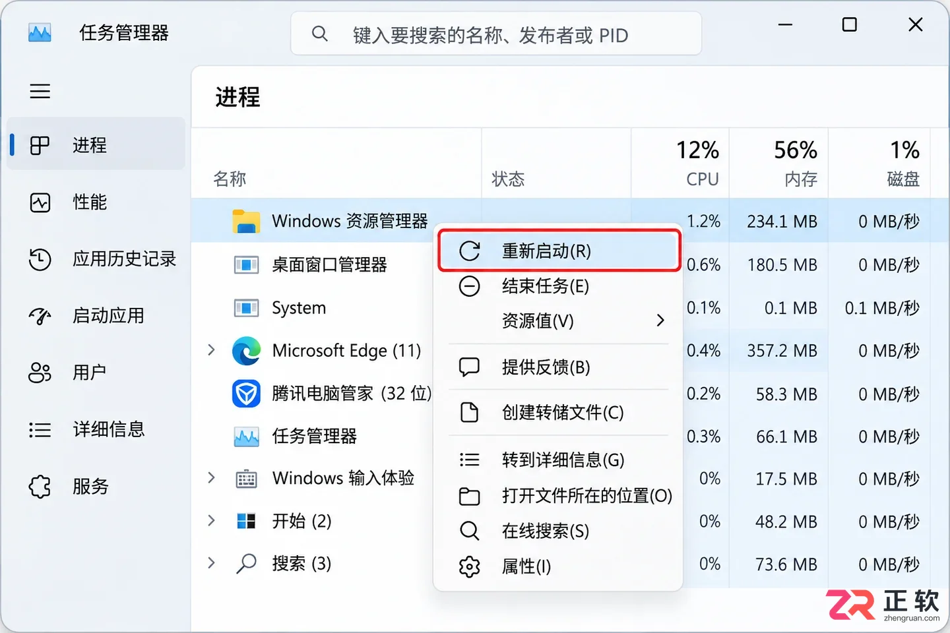The image size is (950, 633).
Task: Sort by the 内存 column header
Action: [778, 163]
